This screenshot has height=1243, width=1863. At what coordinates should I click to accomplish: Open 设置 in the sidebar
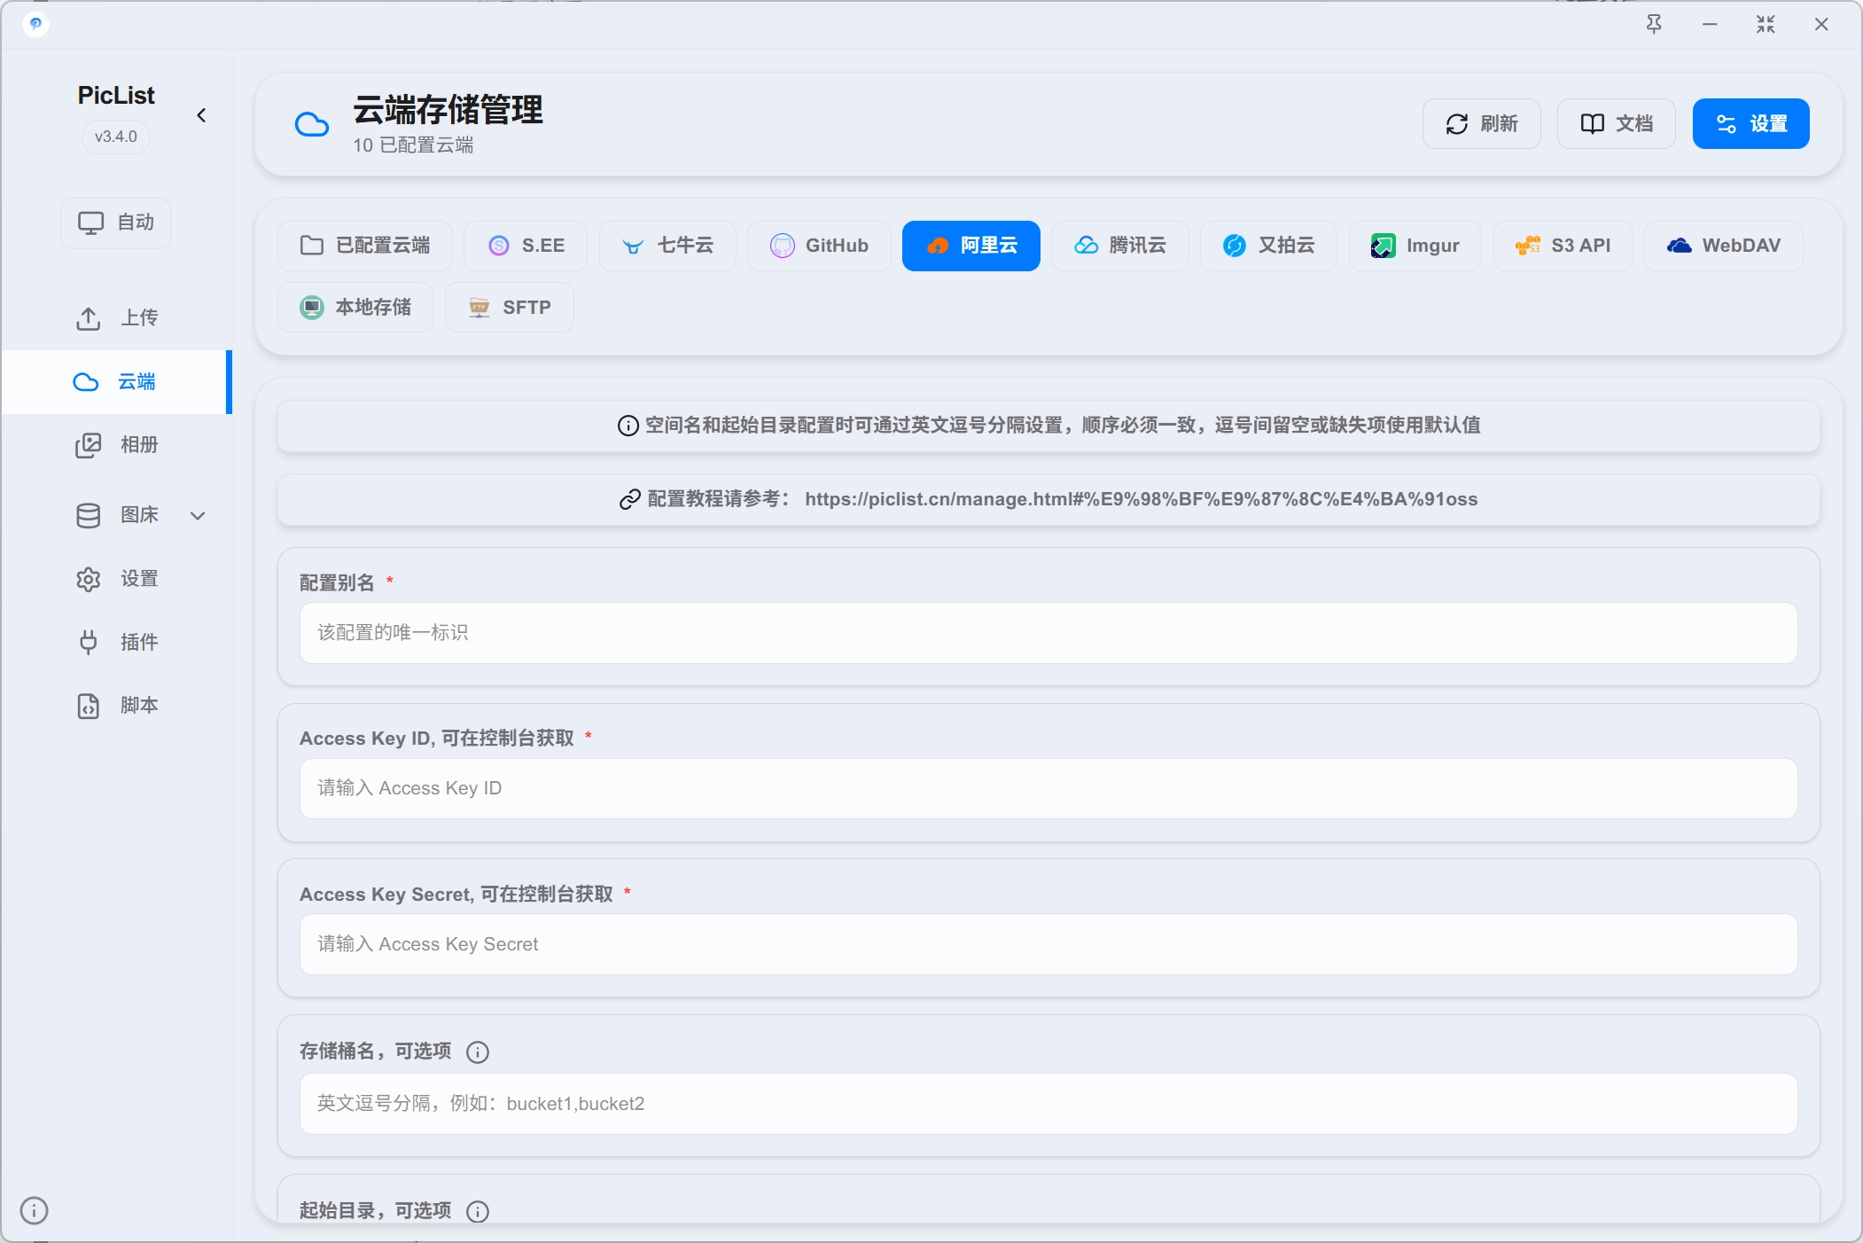116,579
